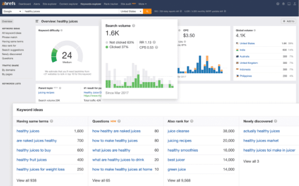Click the orange search button
Image resolution: width=299 pixels, height=186 pixels.
click(147, 12)
